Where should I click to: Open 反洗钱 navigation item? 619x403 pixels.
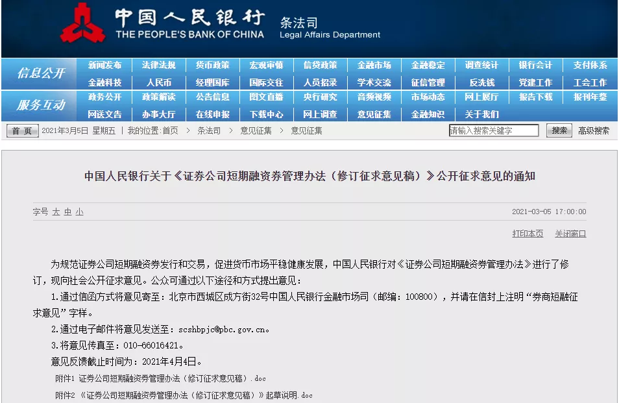(481, 82)
